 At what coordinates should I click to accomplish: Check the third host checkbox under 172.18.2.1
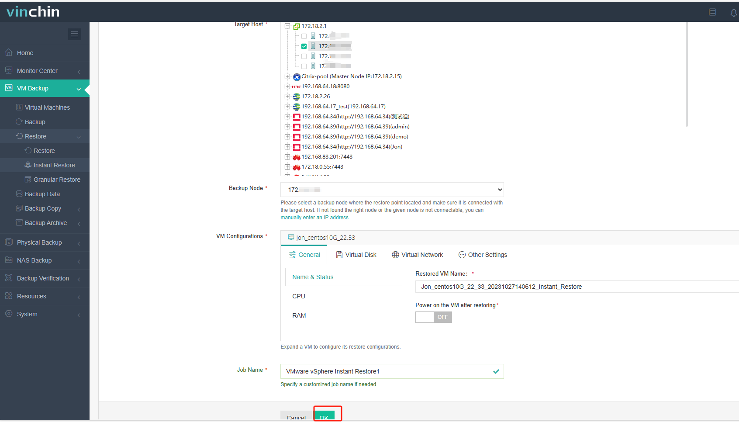pyautogui.click(x=304, y=56)
